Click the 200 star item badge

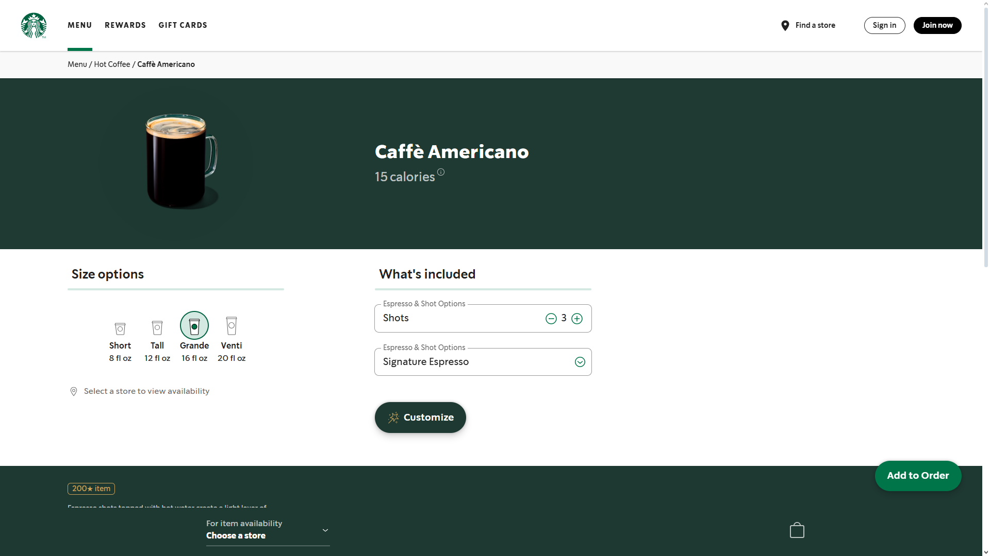coord(91,489)
